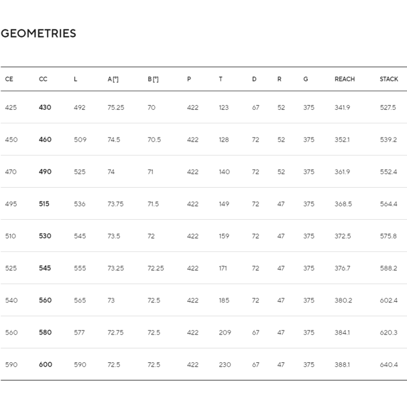This screenshot has height=407, width=407.
Task: Click the CC column header
Action: (x=43, y=79)
